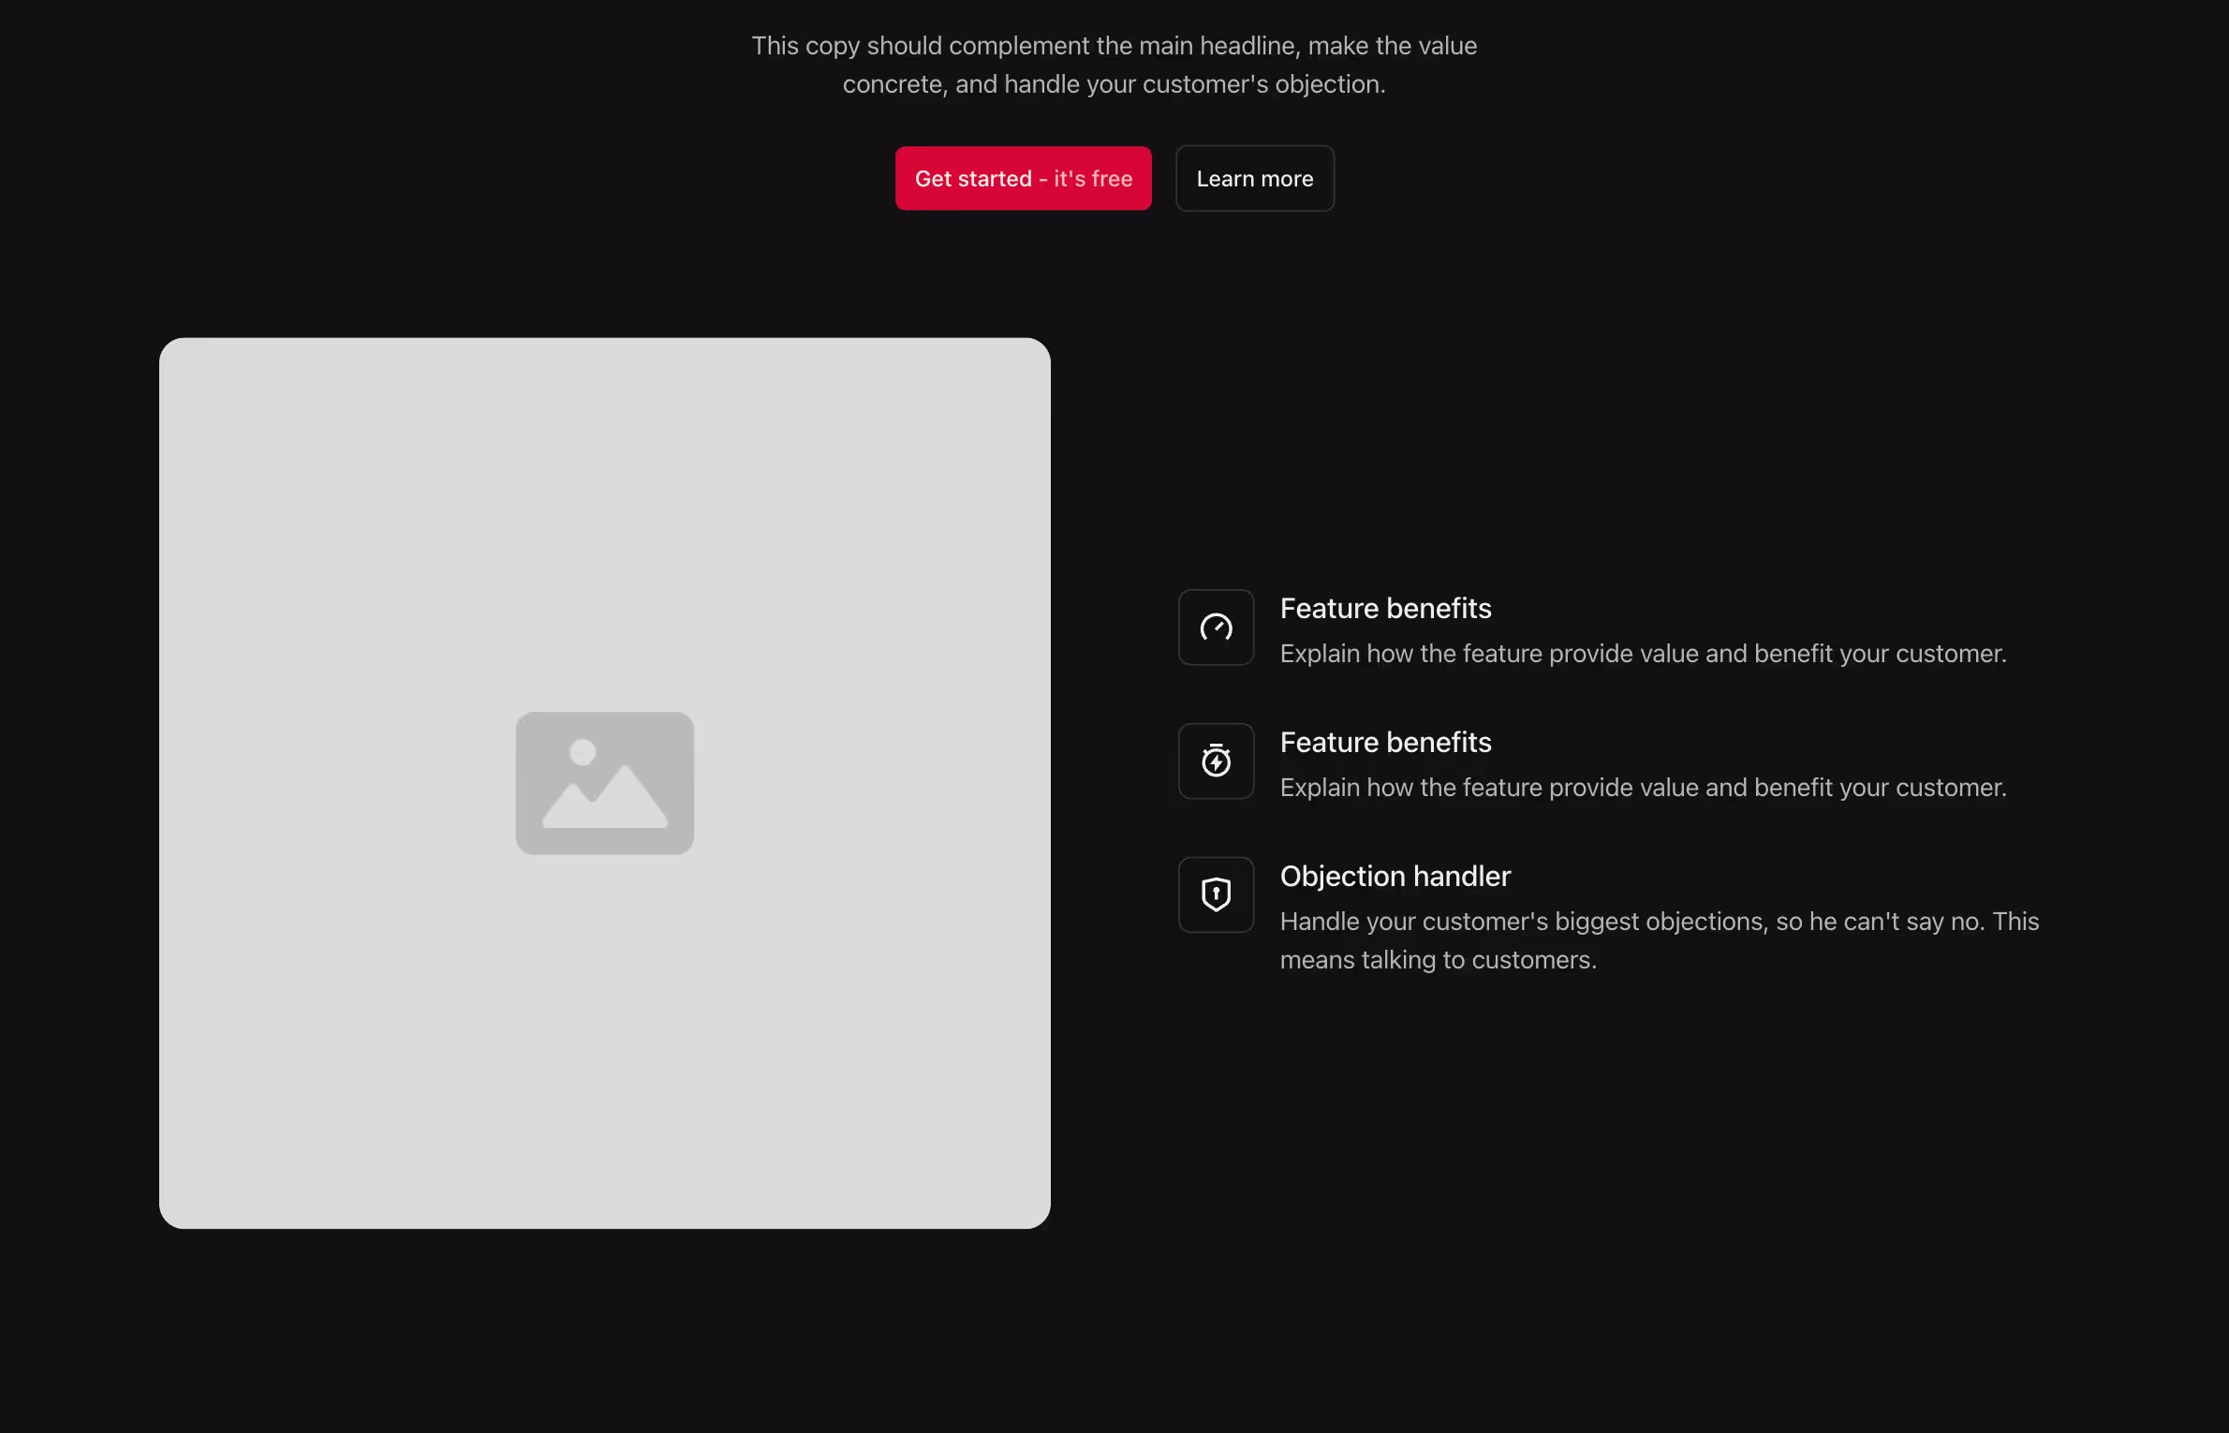Click the stopwatch lightning bolt icon
The image size is (2229, 1433).
click(1216, 761)
